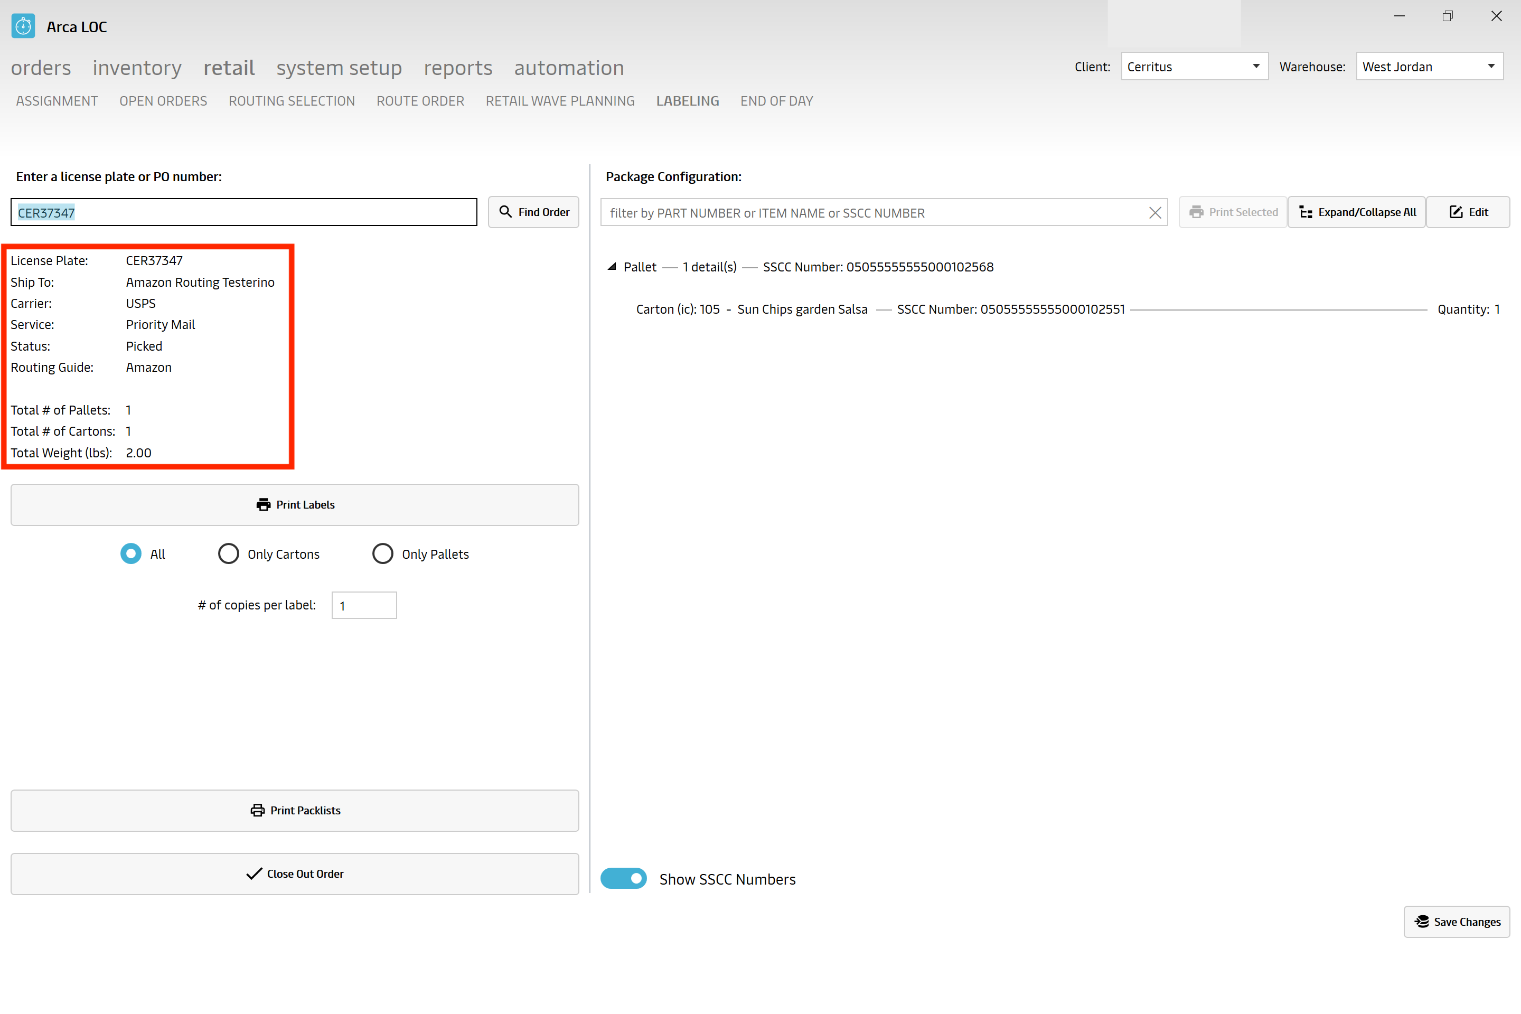
Task: Click the printer icon on Print Packlists
Action: pos(257,810)
